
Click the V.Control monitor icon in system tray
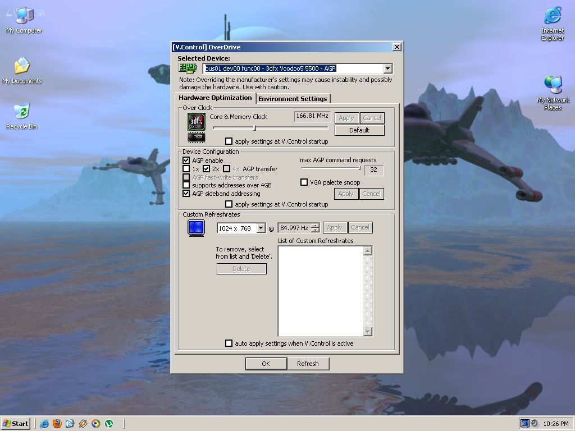[x=525, y=424]
